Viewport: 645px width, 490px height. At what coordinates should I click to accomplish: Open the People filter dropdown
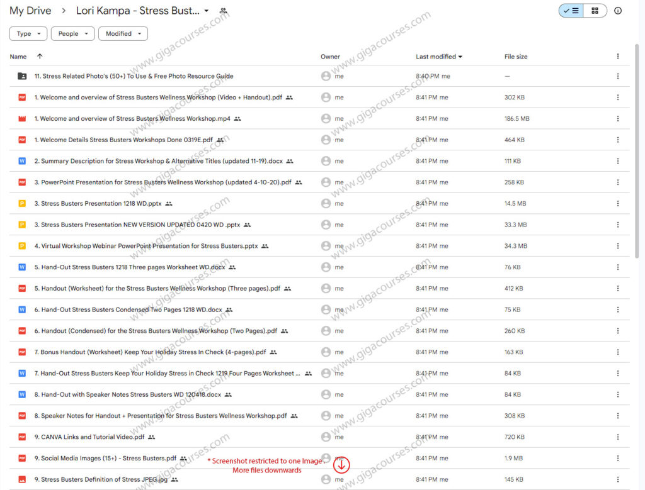[x=72, y=34]
